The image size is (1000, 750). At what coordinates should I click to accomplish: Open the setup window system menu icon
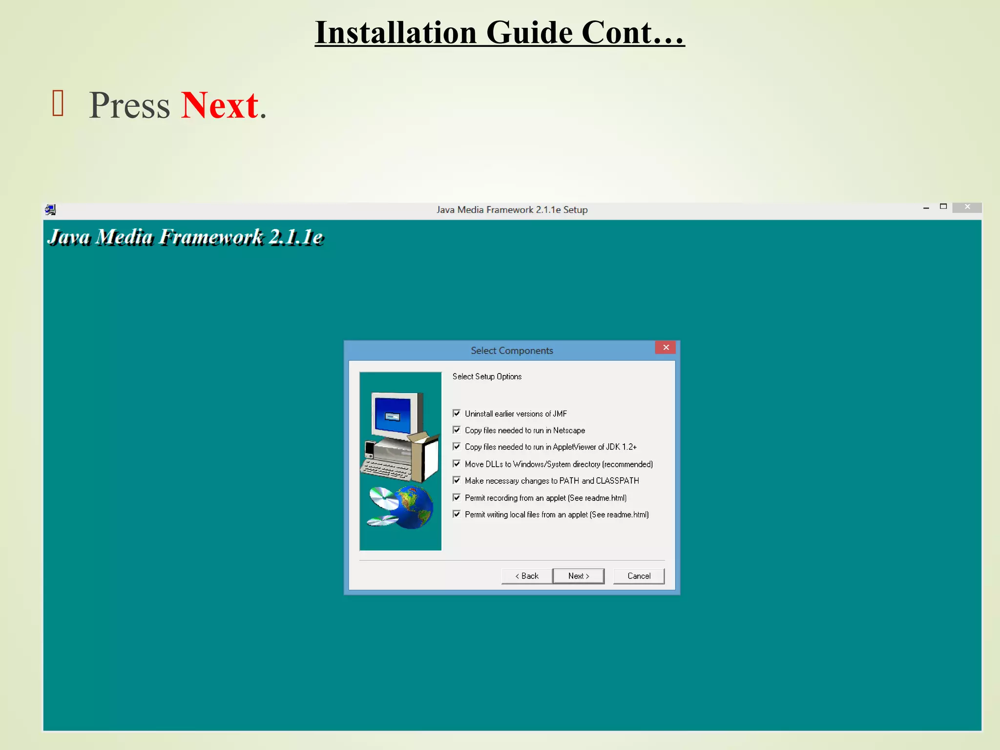50,209
